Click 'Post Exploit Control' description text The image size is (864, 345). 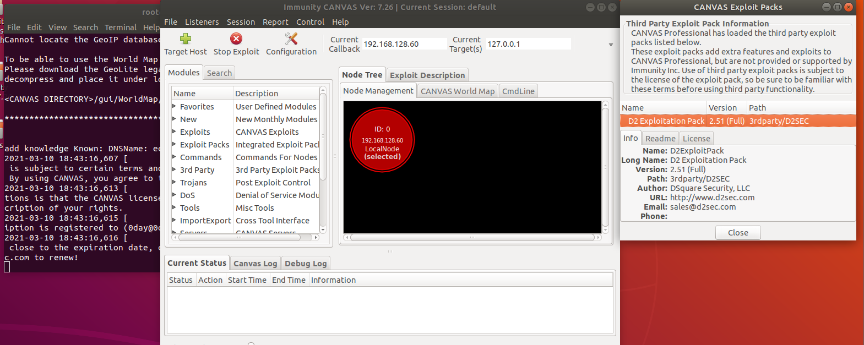pos(273,183)
